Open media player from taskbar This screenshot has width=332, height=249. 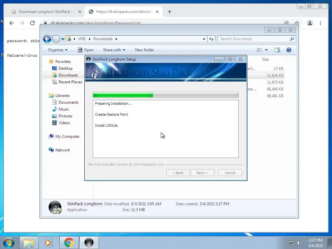click(x=49, y=243)
